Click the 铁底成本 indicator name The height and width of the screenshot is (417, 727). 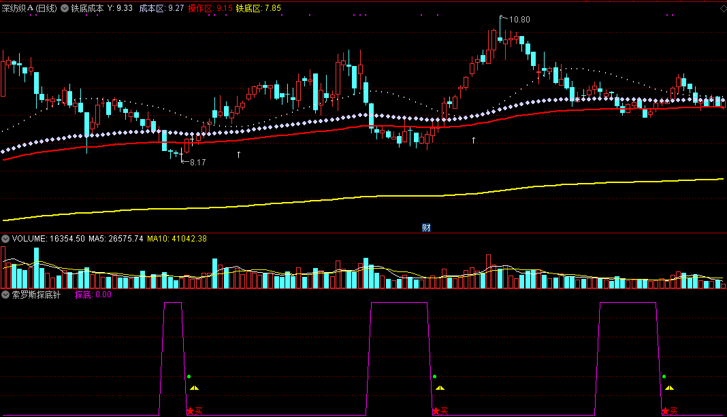point(87,8)
